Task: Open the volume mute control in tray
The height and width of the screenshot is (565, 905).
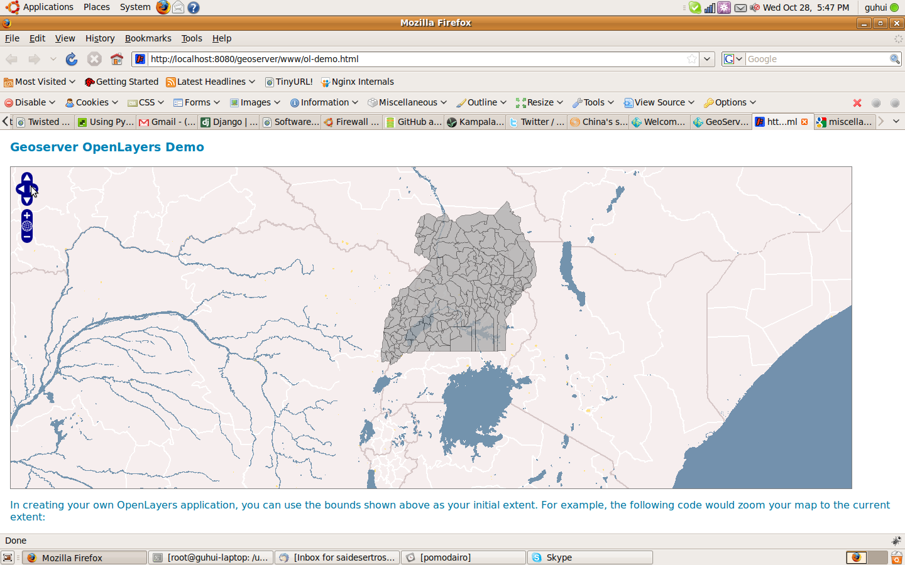Action: click(x=755, y=8)
